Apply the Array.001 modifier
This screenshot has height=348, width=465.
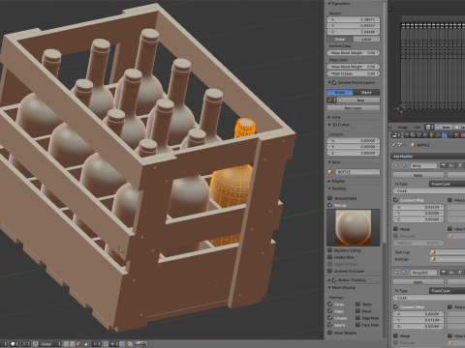point(418,282)
